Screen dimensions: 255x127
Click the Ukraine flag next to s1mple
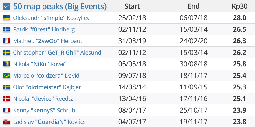[7, 18]
